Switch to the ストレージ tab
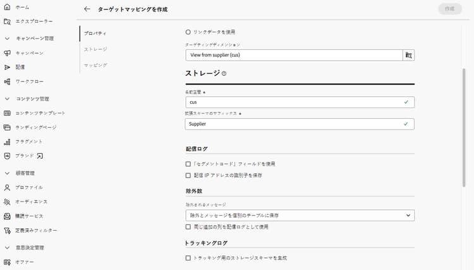The image size is (474, 270). tap(95, 49)
